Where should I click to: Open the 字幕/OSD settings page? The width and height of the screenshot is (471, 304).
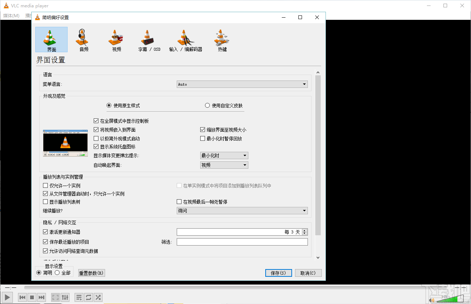148,39
